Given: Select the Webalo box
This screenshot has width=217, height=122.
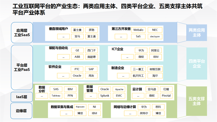Looking at the screenshot, I should pyautogui.click(x=138, y=30).
